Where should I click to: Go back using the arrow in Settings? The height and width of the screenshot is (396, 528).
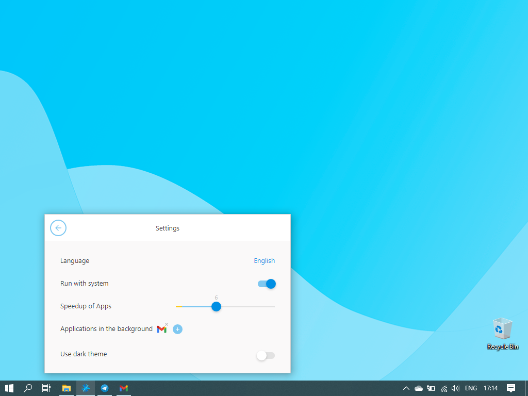coord(58,228)
